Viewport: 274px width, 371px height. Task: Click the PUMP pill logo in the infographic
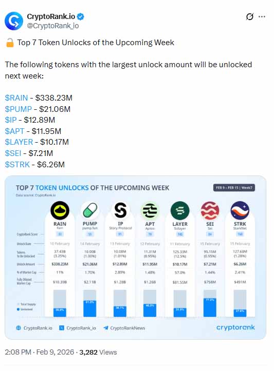tap(90, 210)
